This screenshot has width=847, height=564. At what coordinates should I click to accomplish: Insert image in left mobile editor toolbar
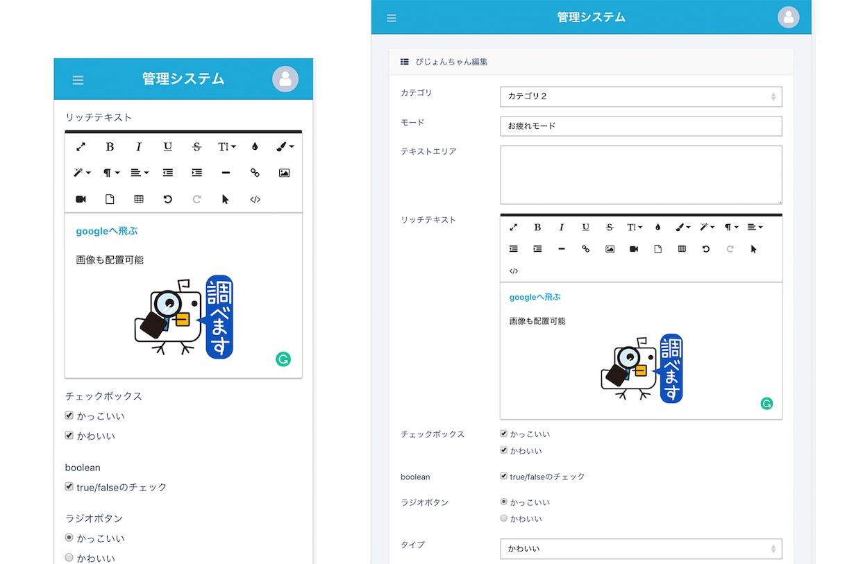coord(284,173)
